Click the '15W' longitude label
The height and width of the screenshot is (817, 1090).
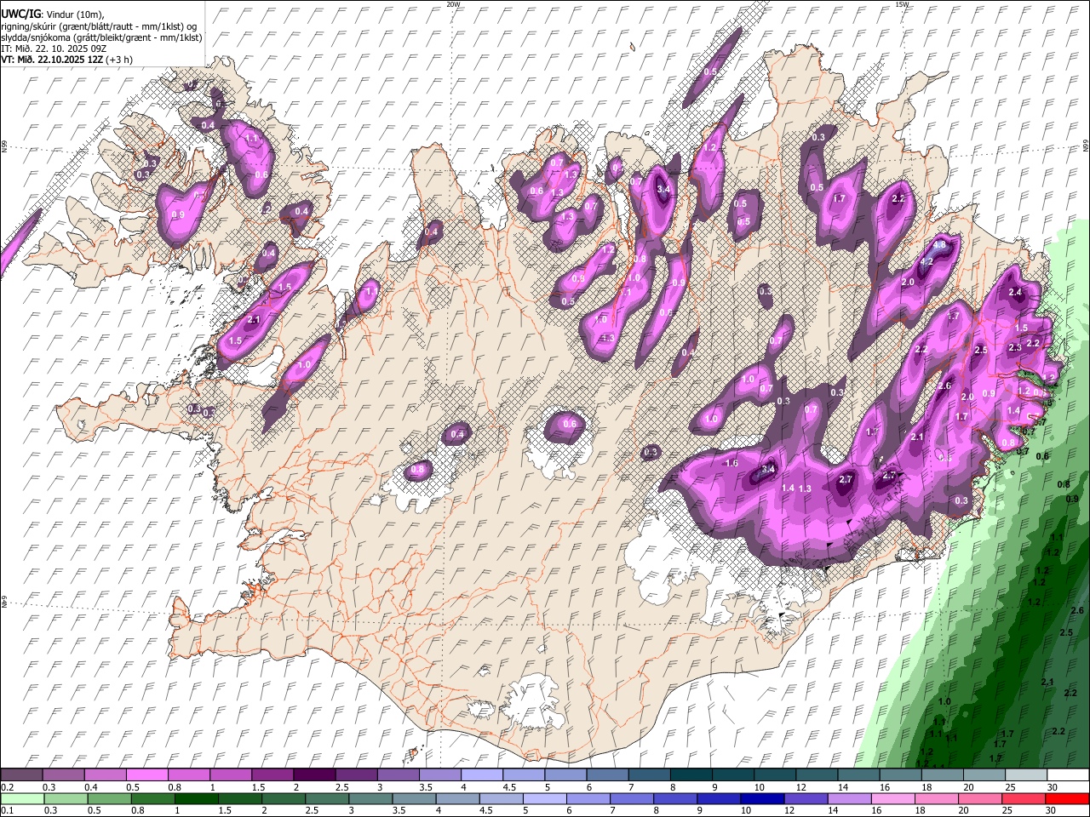tap(901, 4)
